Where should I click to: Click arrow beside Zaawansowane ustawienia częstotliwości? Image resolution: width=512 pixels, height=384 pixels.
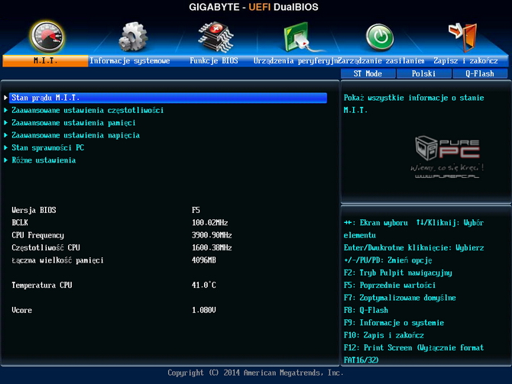pyautogui.click(x=5, y=110)
